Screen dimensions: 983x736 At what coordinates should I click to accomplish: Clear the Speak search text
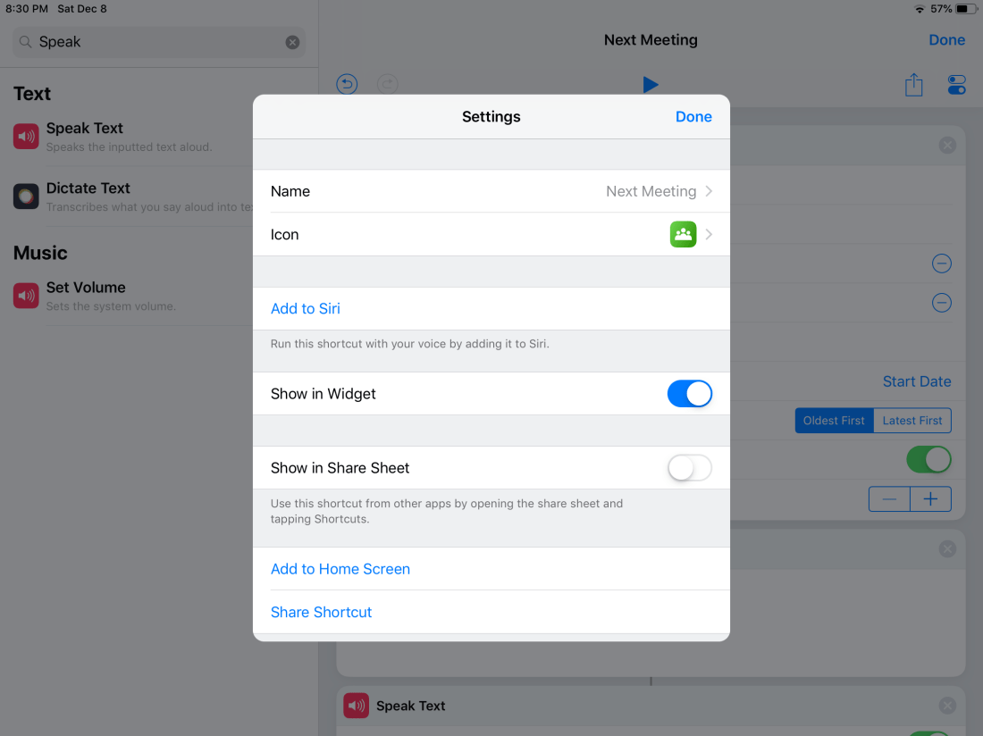point(292,42)
